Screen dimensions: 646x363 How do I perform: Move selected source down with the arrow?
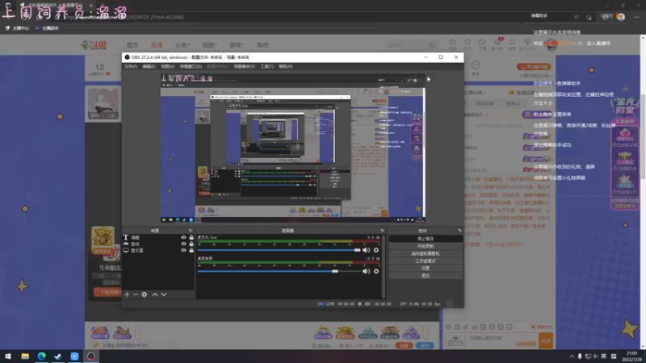point(164,294)
